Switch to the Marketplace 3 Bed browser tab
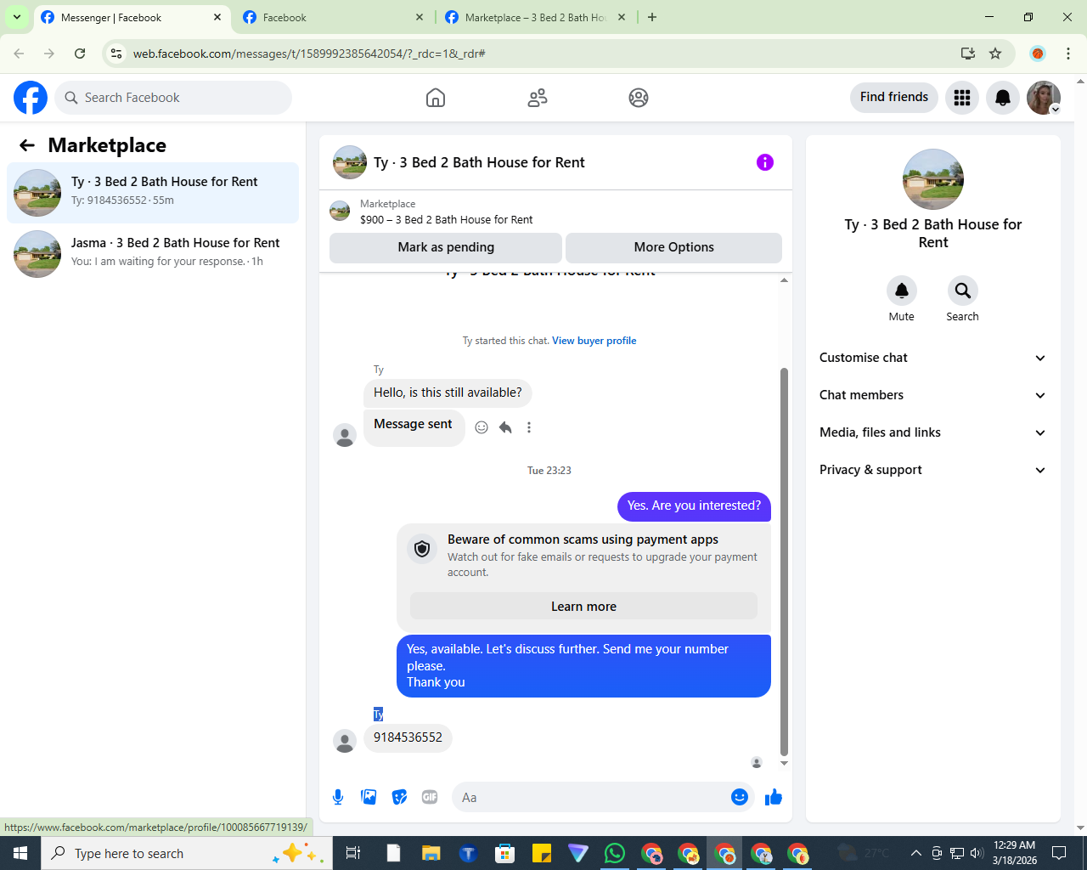Screen dimensions: 1087x870 click(x=535, y=17)
